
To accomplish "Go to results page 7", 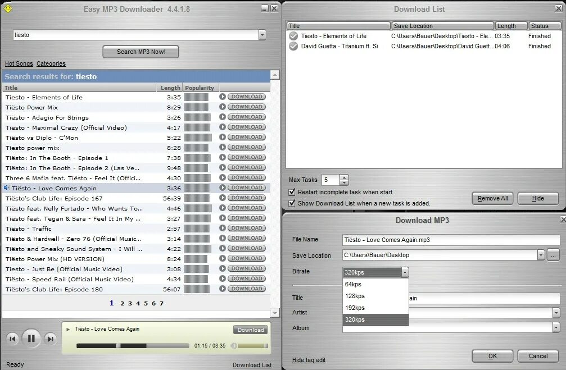I will [x=161, y=303].
